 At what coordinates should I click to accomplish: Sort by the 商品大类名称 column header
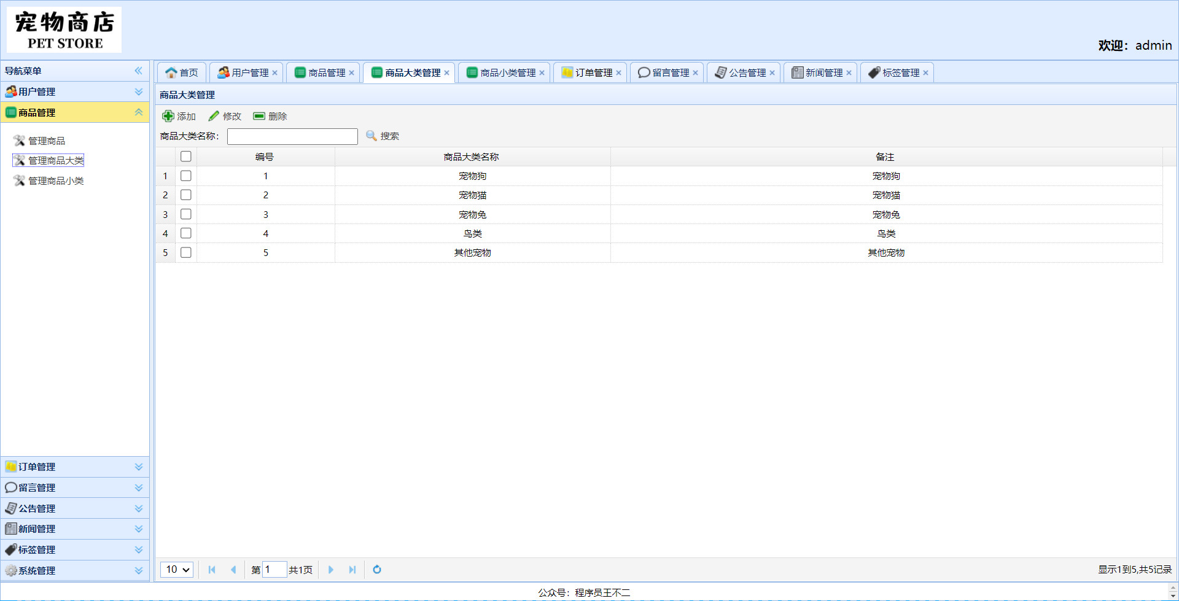472,157
